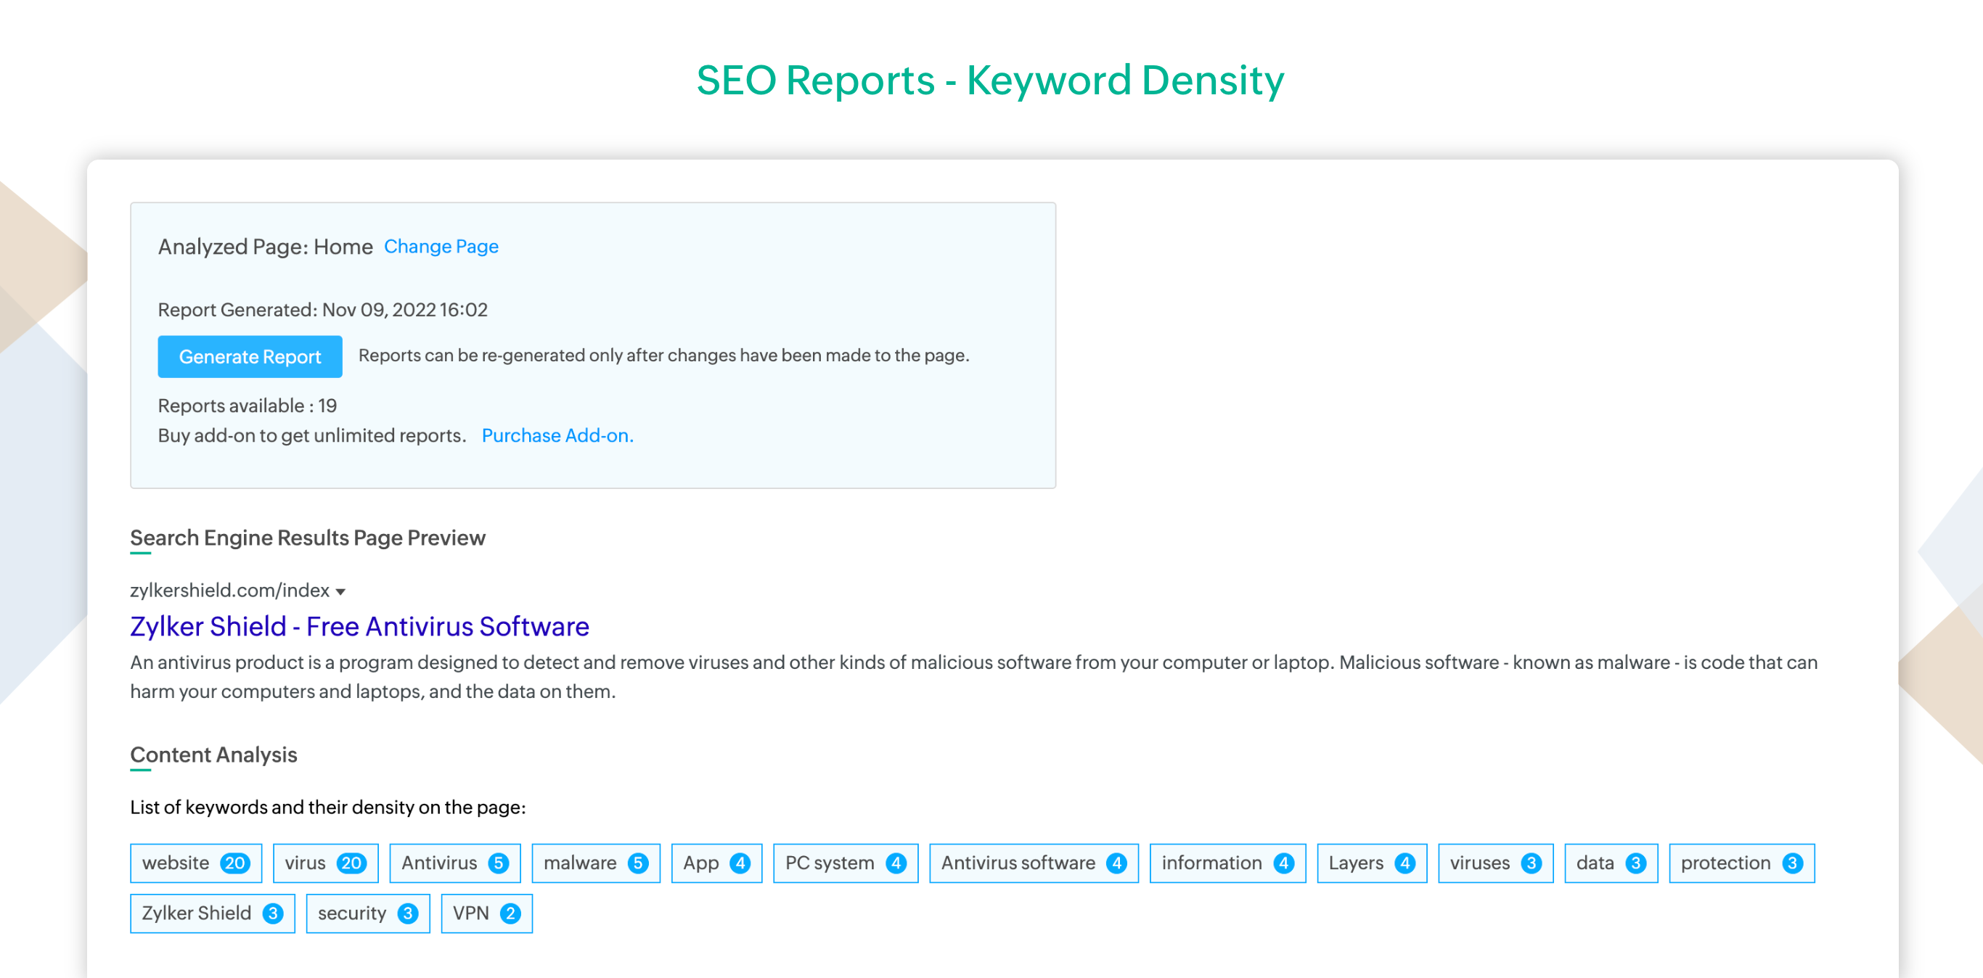Click the count badge on information
Screen dimensions: 1983x978
(1283, 863)
